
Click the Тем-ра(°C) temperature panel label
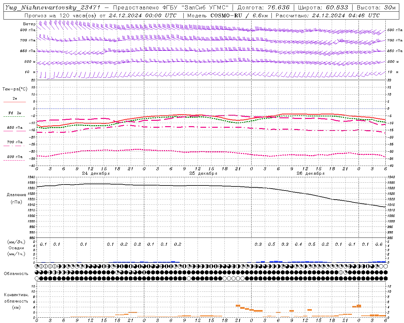tap(15, 89)
